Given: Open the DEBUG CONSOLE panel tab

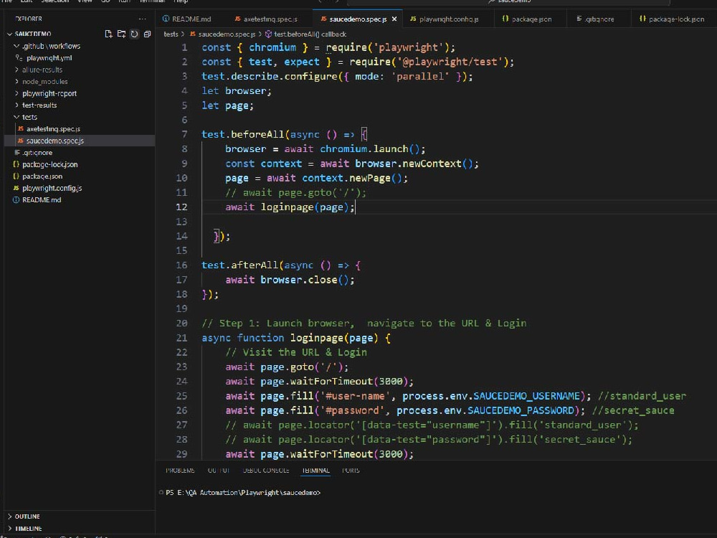Looking at the screenshot, I should [x=266, y=471].
